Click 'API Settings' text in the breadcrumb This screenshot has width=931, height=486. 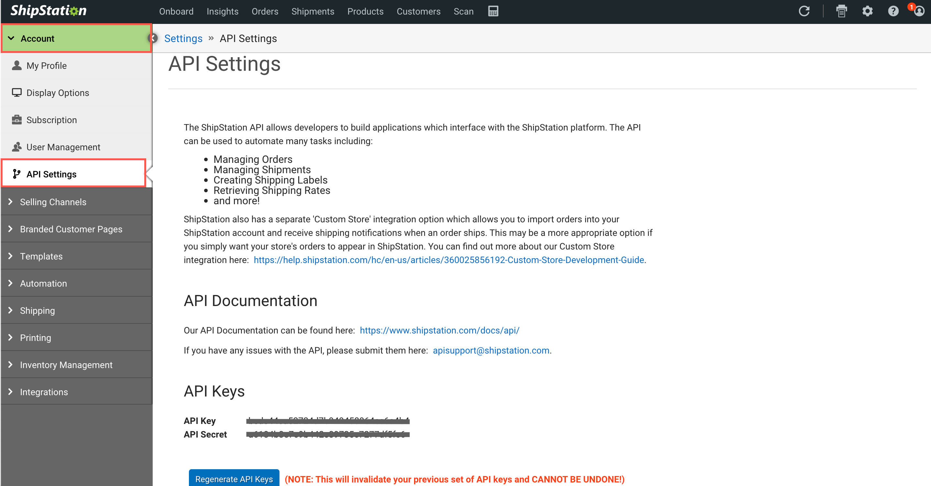(248, 38)
